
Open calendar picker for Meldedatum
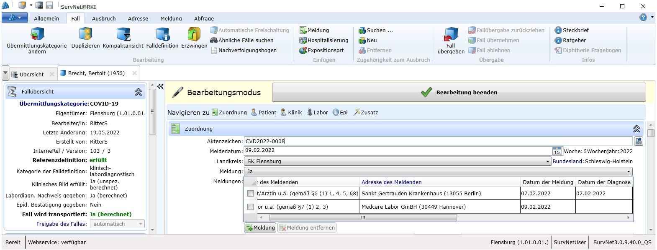557,151
